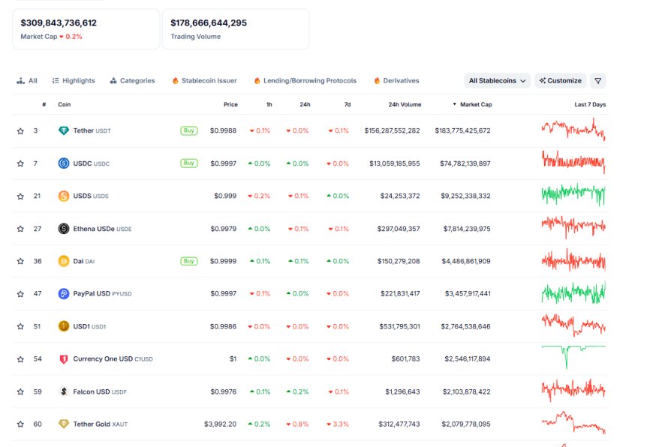Sort by 7d change column header
Viewport: 653px width, 447px height.
point(348,104)
